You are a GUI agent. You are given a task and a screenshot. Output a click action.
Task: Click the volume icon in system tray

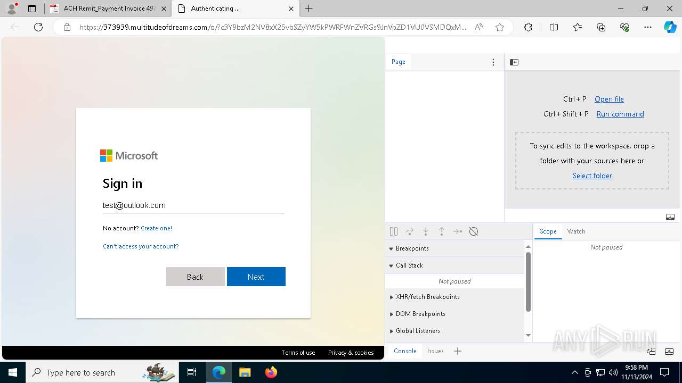(613, 372)
